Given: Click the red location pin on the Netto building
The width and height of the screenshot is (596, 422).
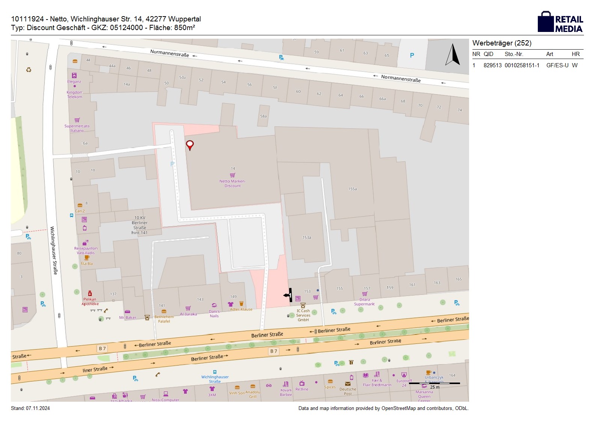Looking at the screenshot, I should tap(190, 145).
